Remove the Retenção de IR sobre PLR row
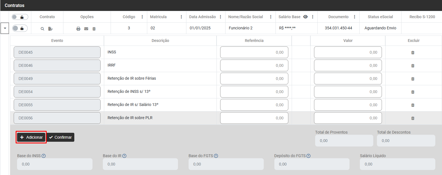 pyautogui.click(x=413, y=118)
